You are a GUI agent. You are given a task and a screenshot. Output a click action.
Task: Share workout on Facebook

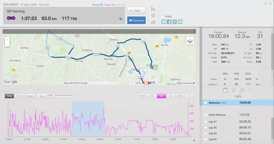(169, 22)
